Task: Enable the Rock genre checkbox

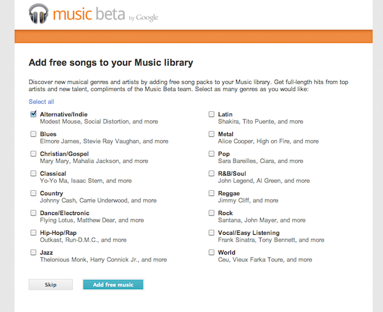Action: [x=211, y=213]
